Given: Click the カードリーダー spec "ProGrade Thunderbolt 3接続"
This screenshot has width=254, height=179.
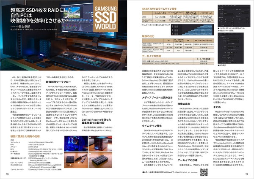Looking at the screenshot, I should click(x=39, y=163).
